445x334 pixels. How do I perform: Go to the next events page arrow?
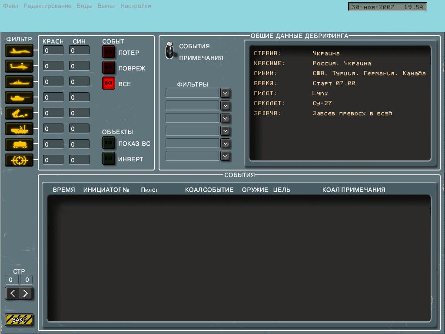(x=26, y=294)
